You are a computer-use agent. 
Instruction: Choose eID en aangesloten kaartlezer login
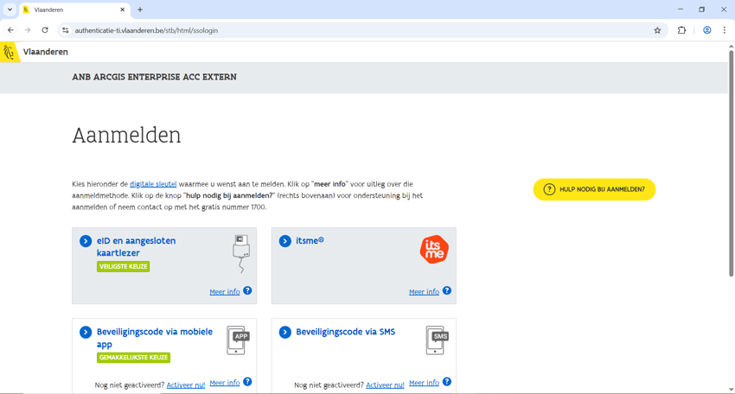136,246
